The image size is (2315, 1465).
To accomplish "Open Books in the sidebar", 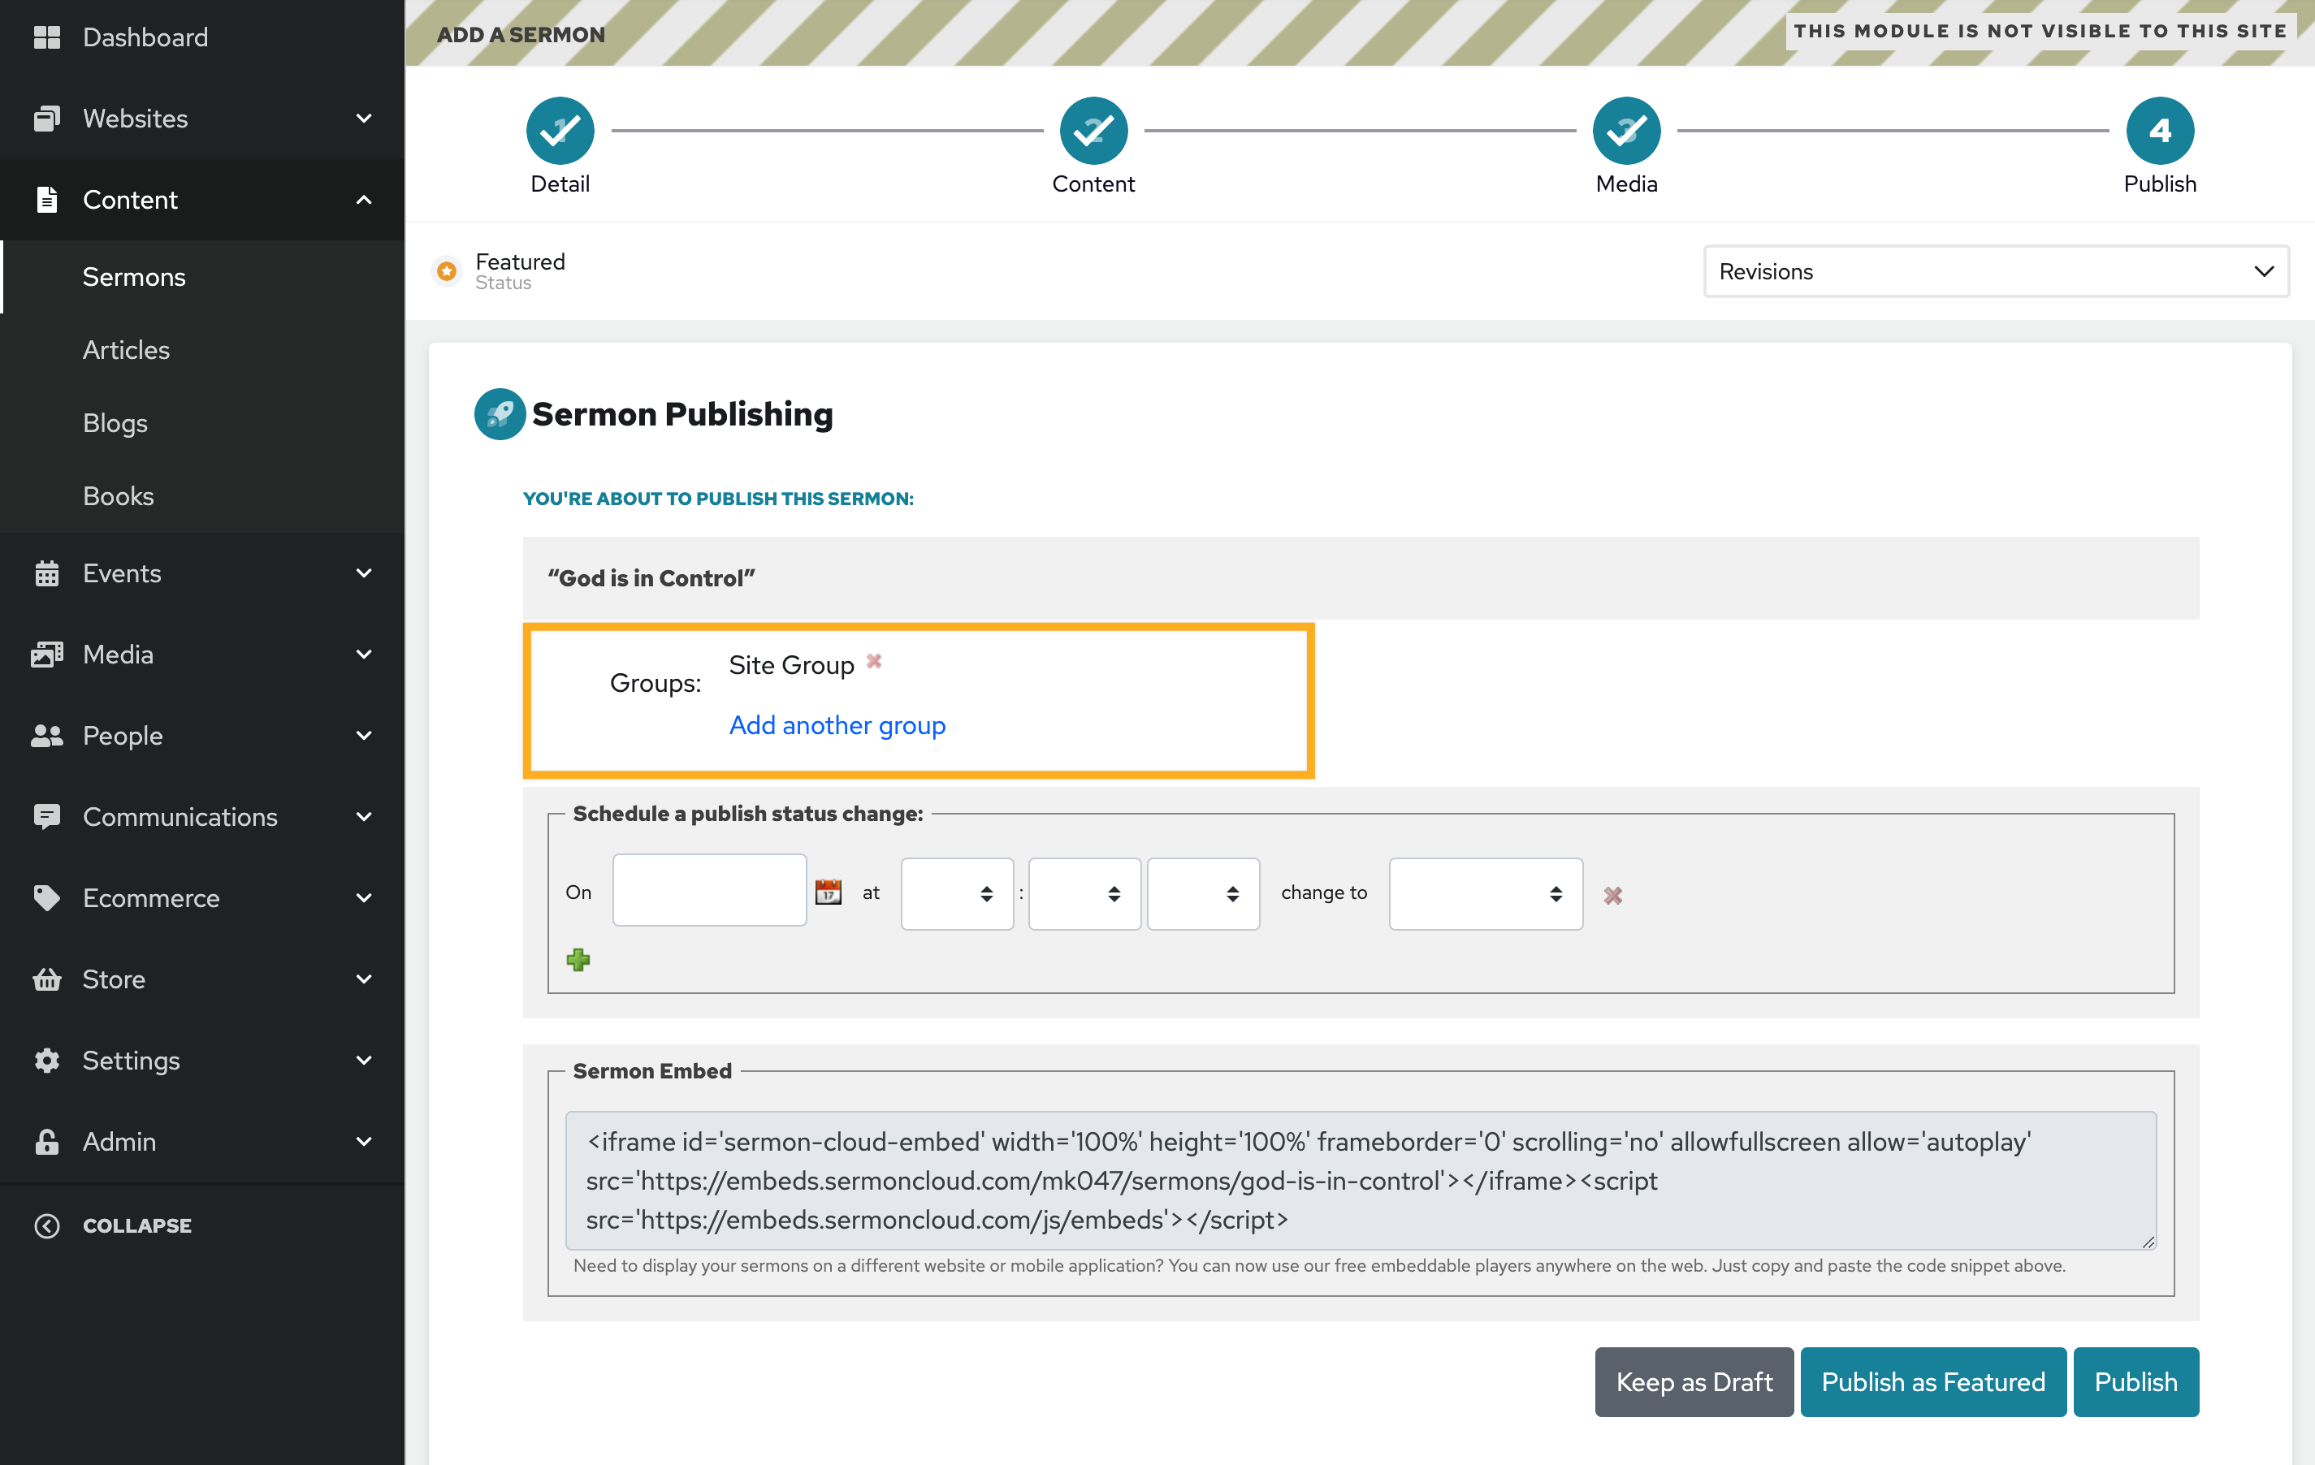I will click(119, 496).
